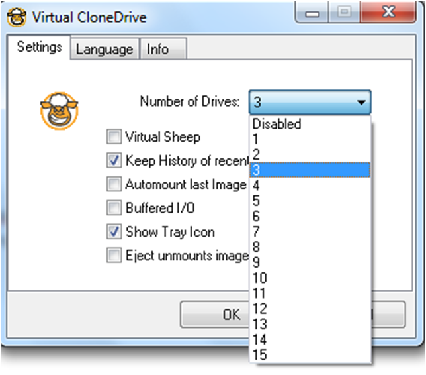Choose 10 in the drives list
The height and width of the screenshot is (375, 426).
pyautogui.click(x=310, y=278)
